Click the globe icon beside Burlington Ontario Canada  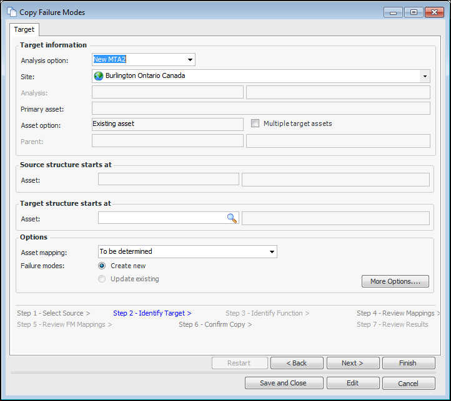(x=99, y=76)
